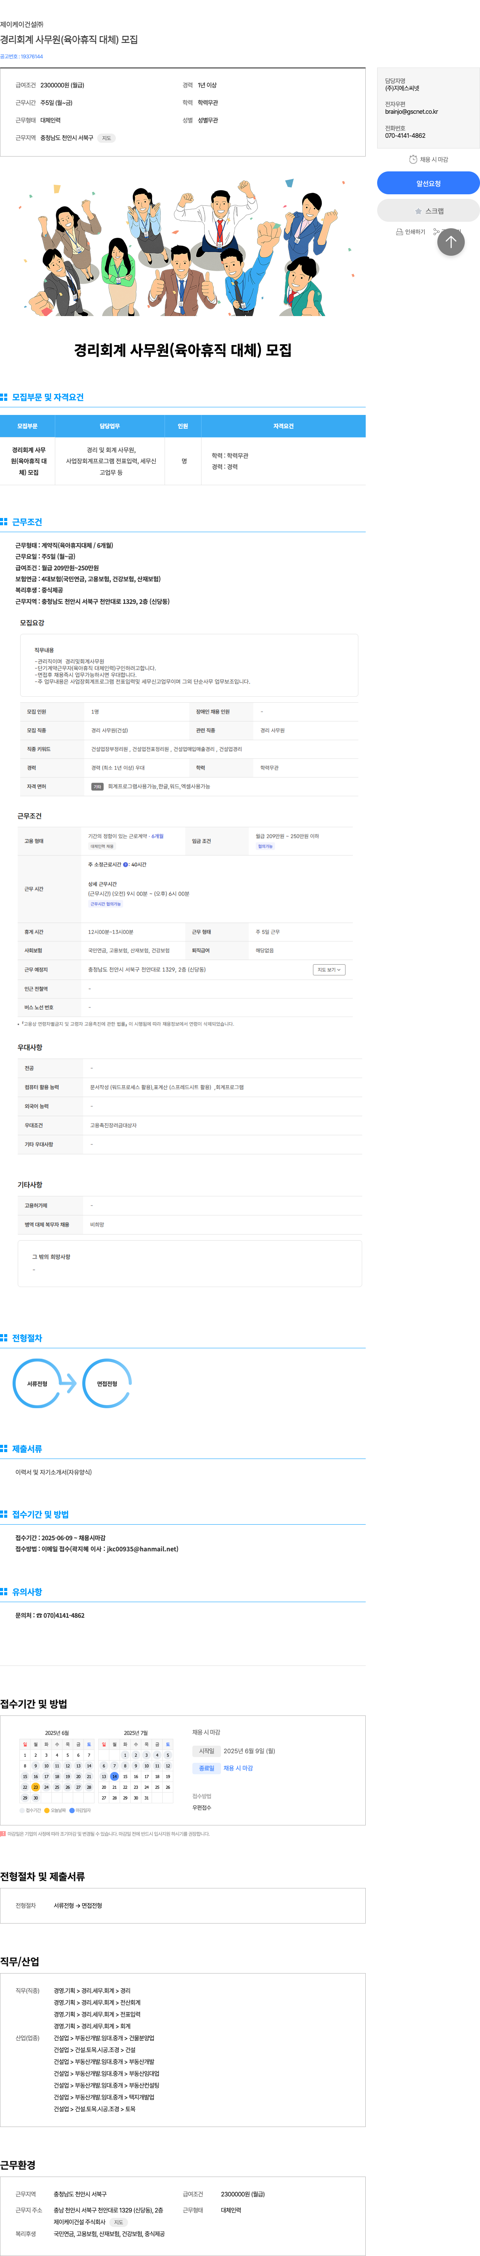Open the 지도 보기 dropdown
Viewport: 480px width, 2256px height.
[329, 970]
